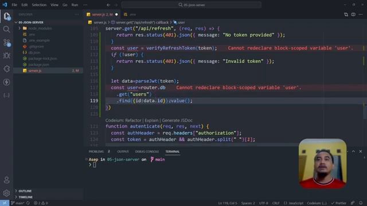The height and width of the screenshot is (206, 367).
Task: Open the Explorer view in the activity bar
Action: [x=6, y=16]
